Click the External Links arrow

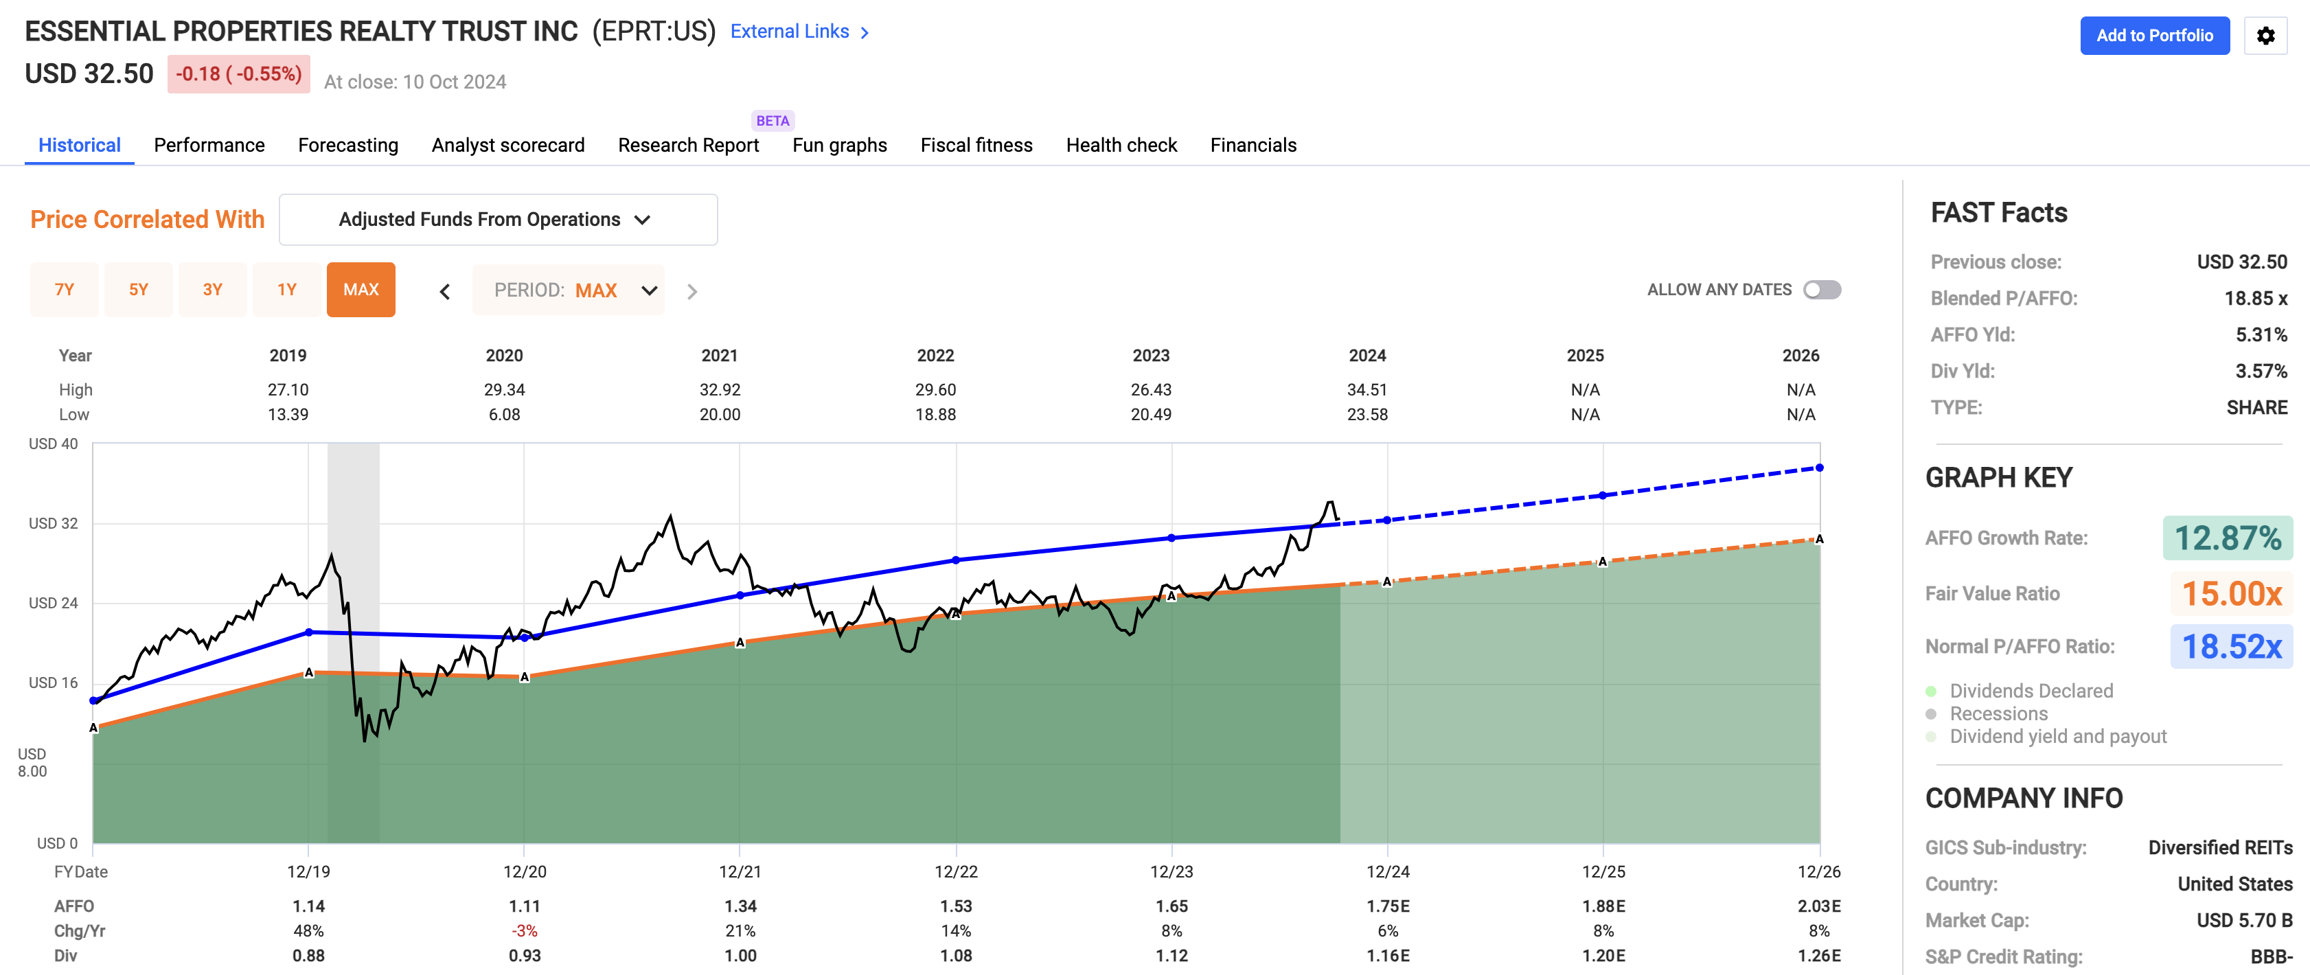864,32
